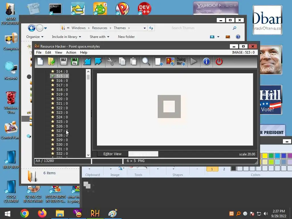Image resolution: width=292 pixels, height=219 pixels.
Task: Expand the Shapes group dropdown in Paint
Action: click(173, 169)
